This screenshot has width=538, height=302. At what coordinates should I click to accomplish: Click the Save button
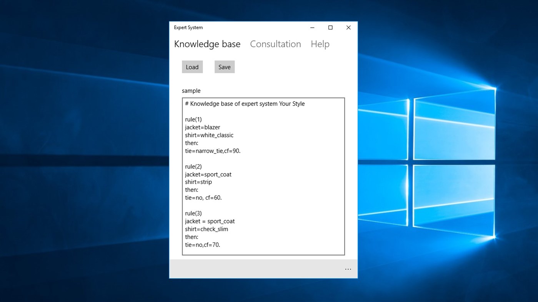coord(224,66)
